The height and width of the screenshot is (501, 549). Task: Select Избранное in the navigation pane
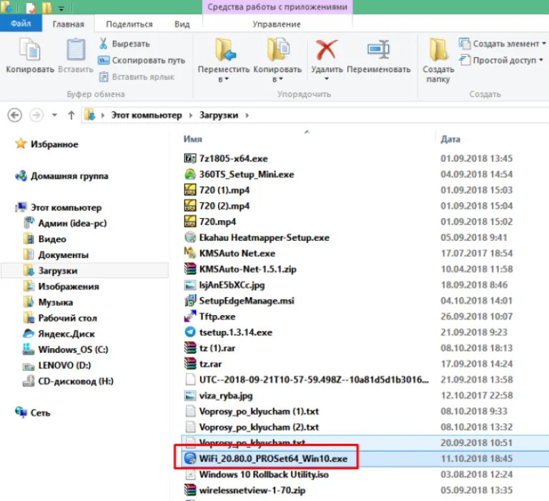46,144
